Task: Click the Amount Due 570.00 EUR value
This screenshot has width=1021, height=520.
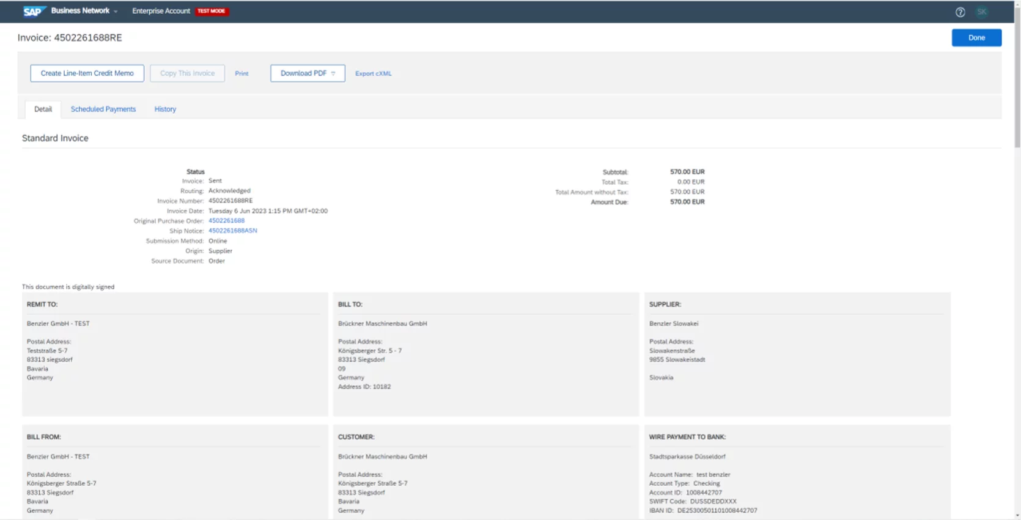Action: coord(687,202)
